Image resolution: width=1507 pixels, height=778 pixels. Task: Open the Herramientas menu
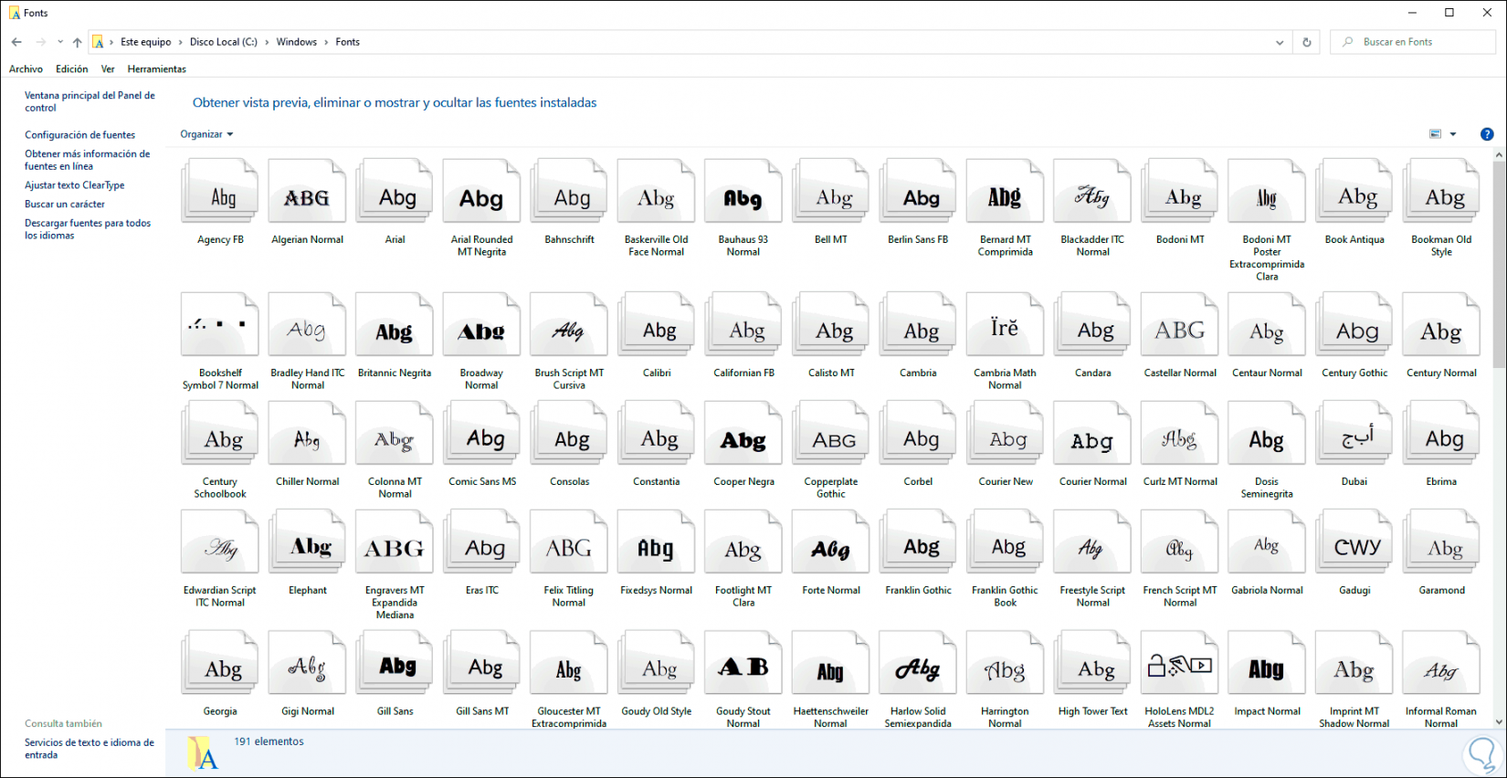pos(157,69)
